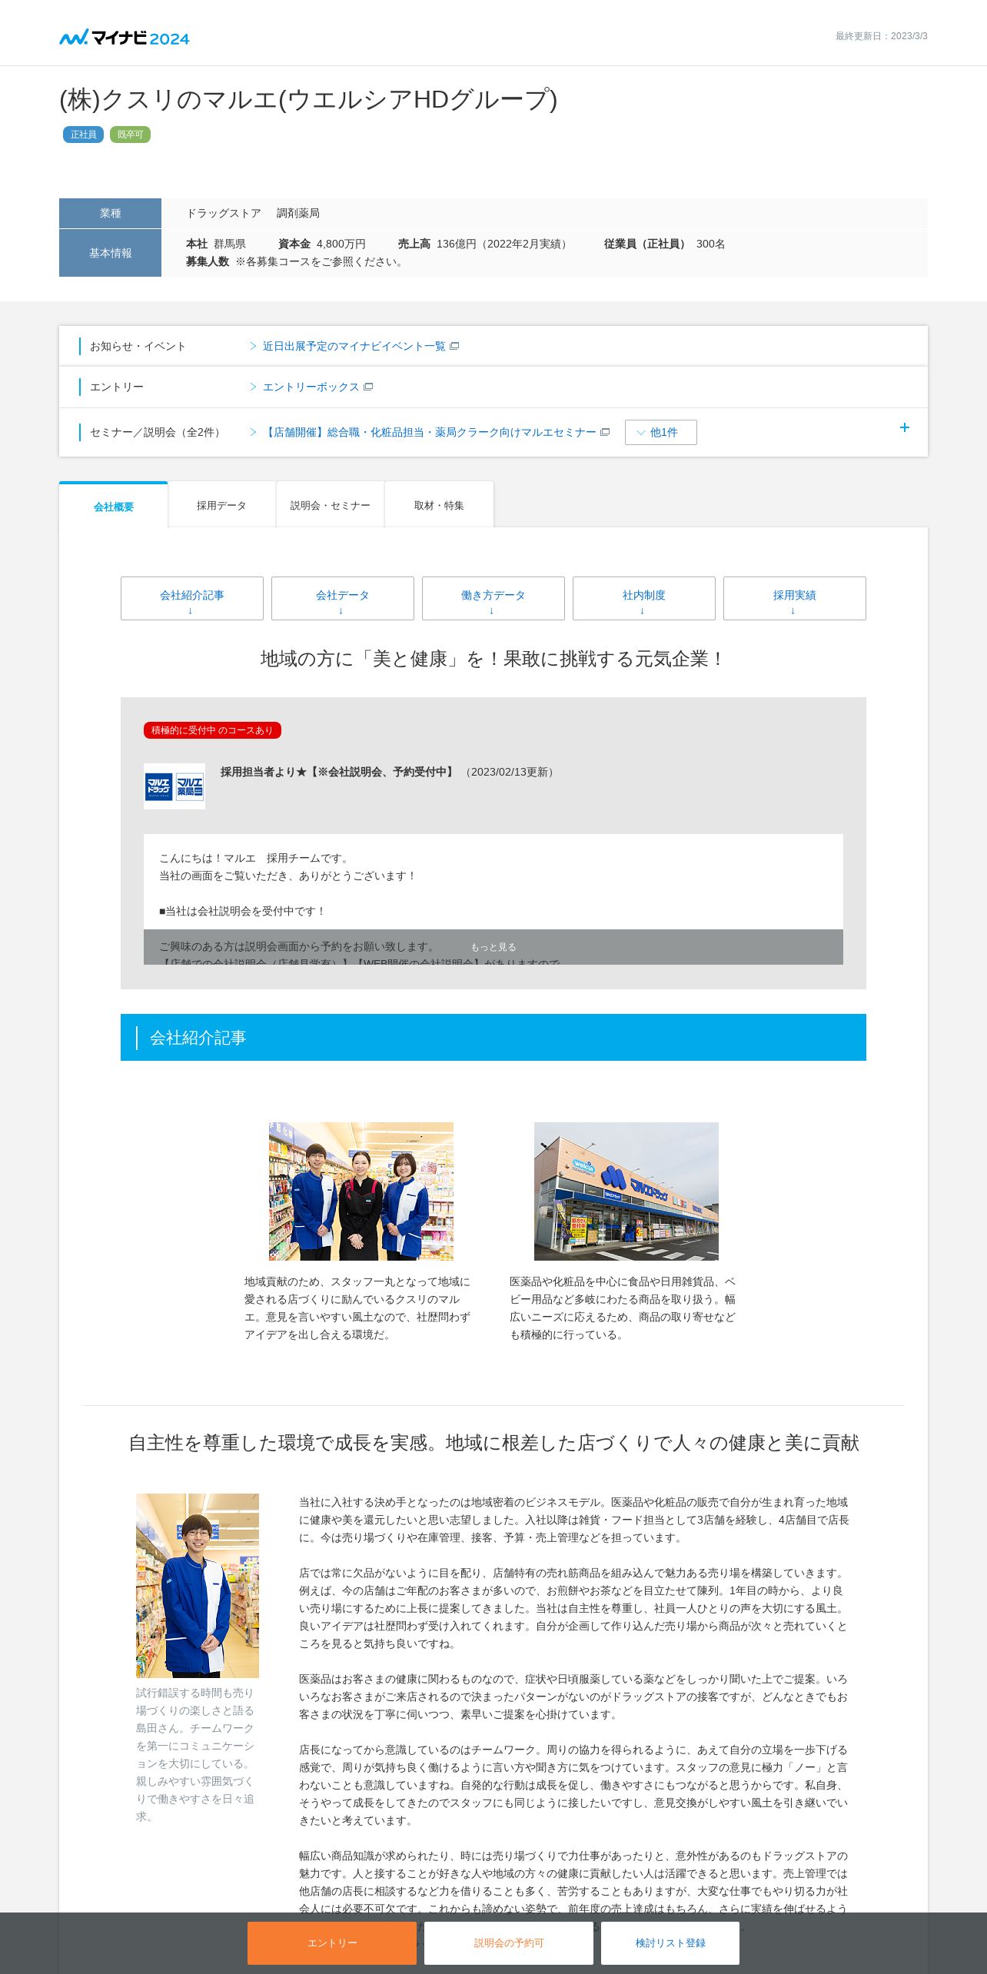The height and width of the screenshot is (1974, 987).
Task: Select the 会社概要 tab
Action: coord(114,506)
